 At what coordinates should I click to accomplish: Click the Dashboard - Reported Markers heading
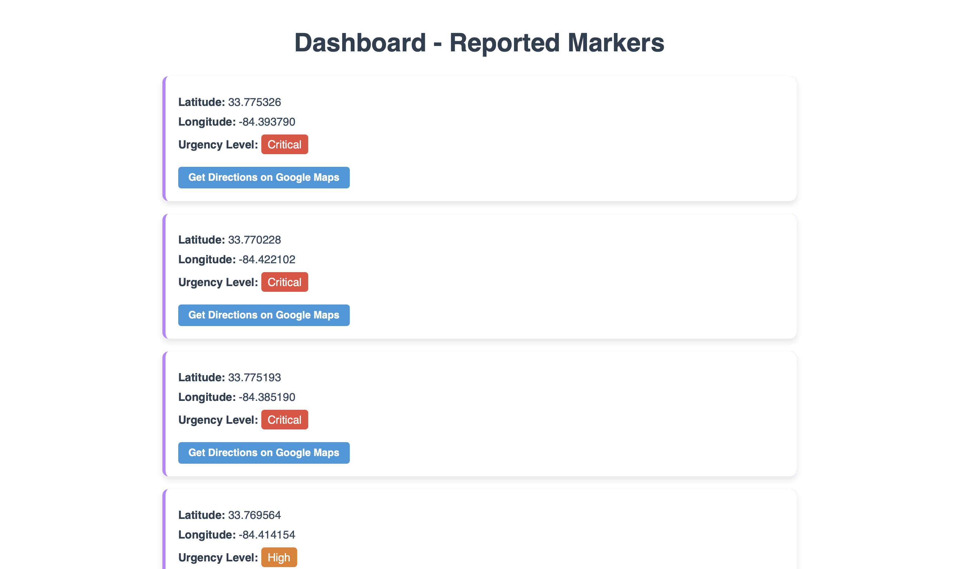pyautogui.click(x=479, y=43)
